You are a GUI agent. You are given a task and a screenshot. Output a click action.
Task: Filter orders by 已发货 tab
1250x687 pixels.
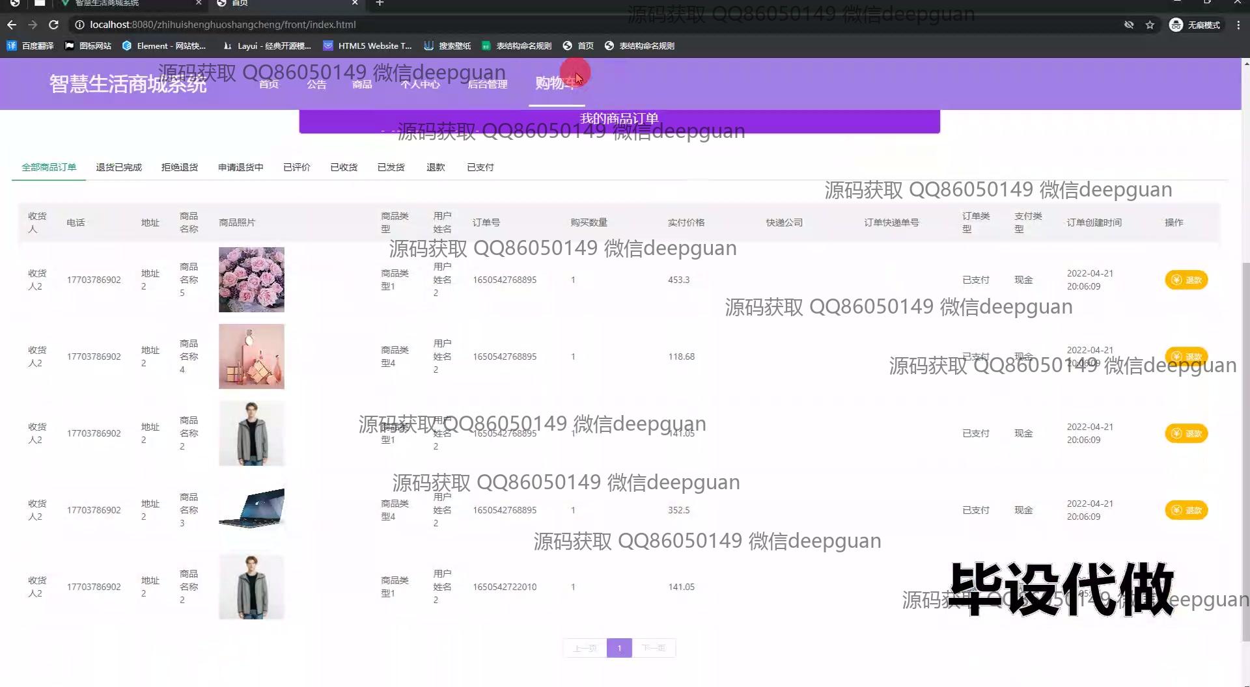pos(391,167)
